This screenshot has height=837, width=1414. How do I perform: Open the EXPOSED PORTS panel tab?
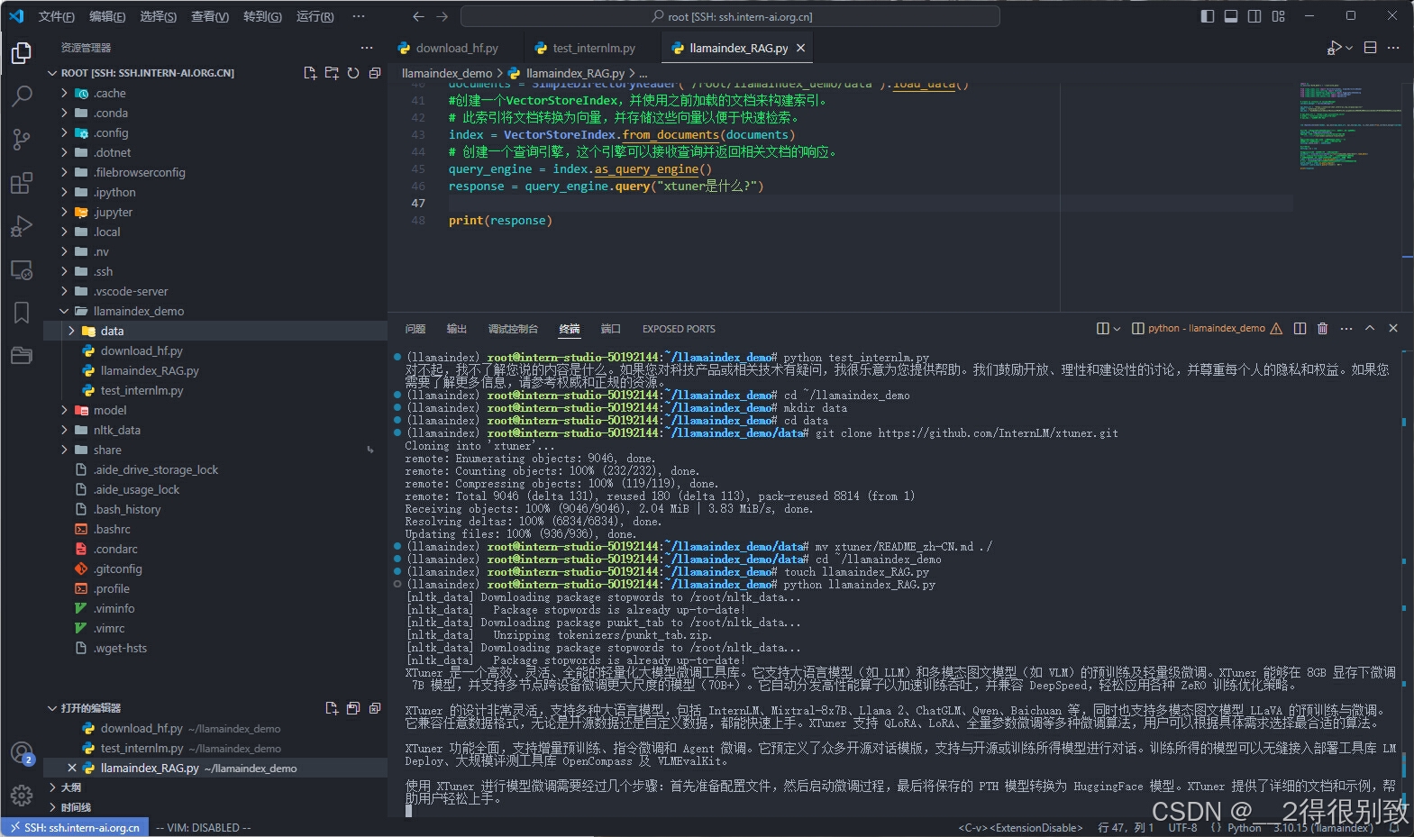679,329
